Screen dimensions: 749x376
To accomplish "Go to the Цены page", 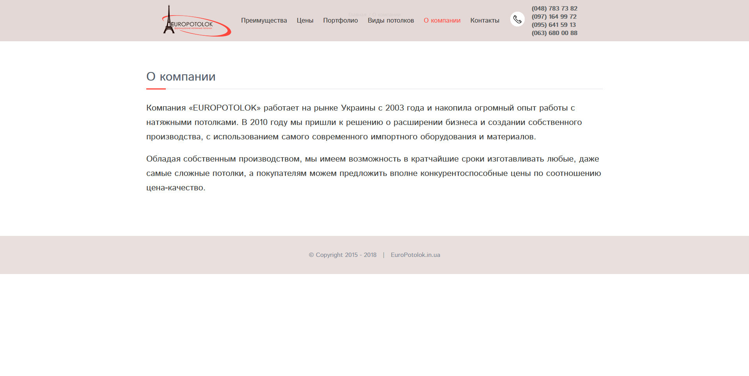I will coord(305,21).
